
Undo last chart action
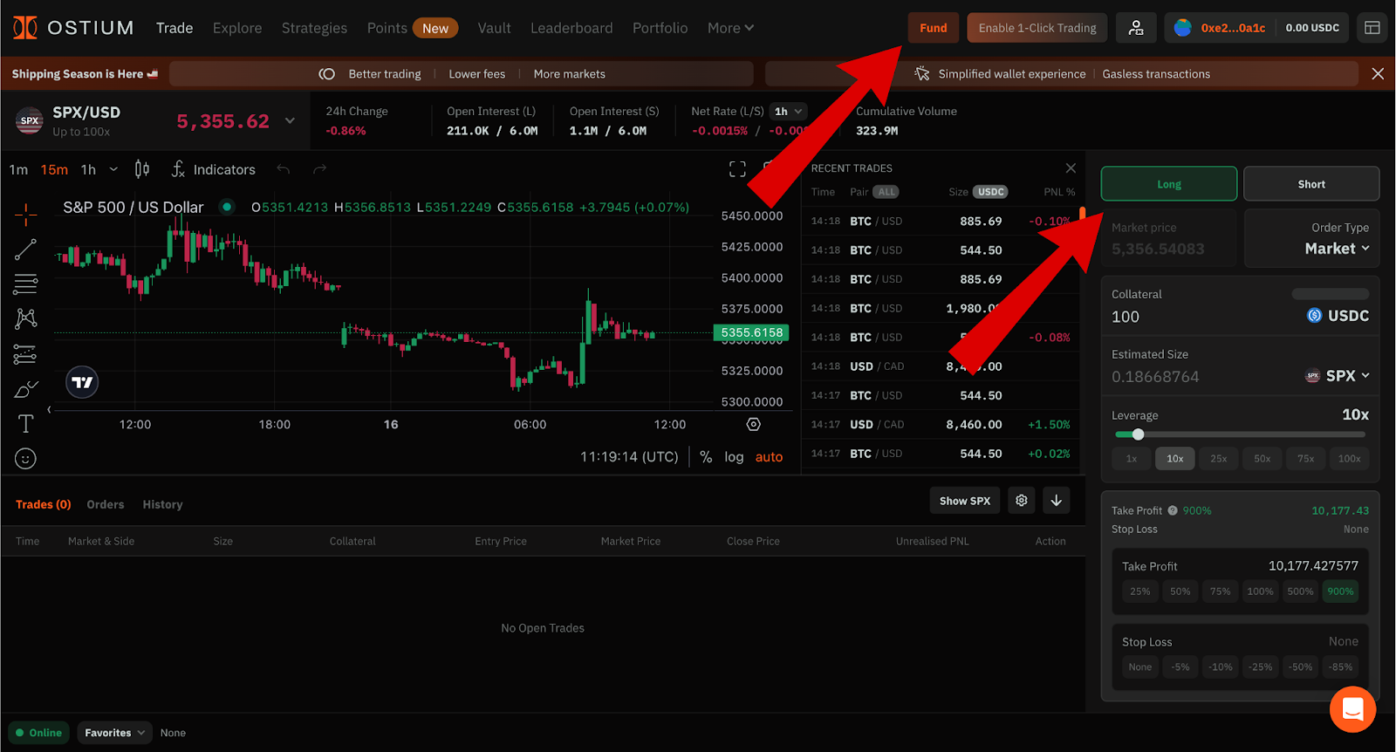pos(283,169)
